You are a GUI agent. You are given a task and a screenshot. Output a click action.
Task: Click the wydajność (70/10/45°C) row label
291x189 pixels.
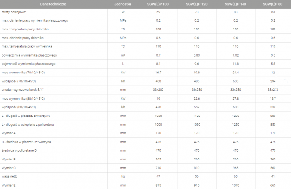click(19, 81)
